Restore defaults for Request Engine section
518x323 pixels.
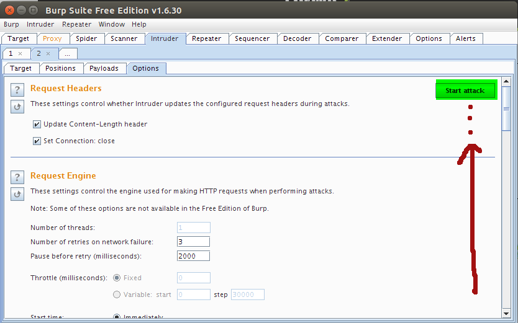17,194
